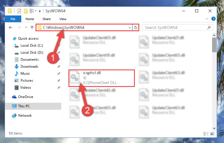The image size is (224, 143).
Task: Open the File tab
Action: pos(13,19)
